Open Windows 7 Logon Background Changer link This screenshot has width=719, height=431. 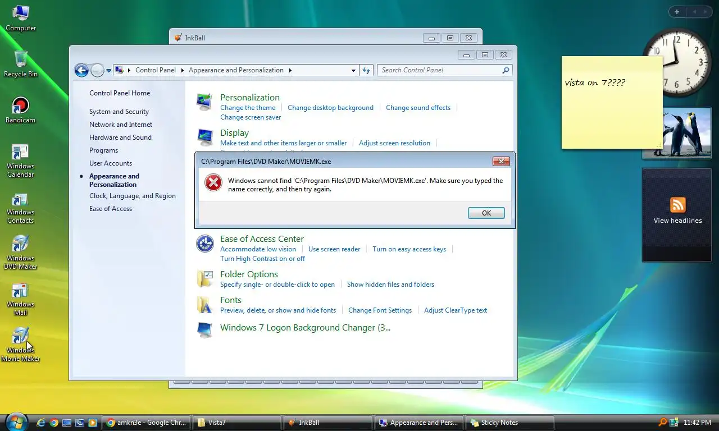305,328
